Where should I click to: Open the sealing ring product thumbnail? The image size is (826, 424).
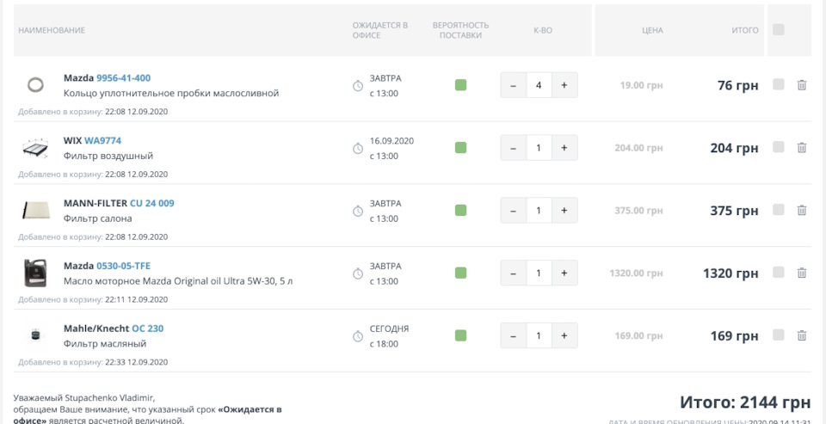(35, 85)
